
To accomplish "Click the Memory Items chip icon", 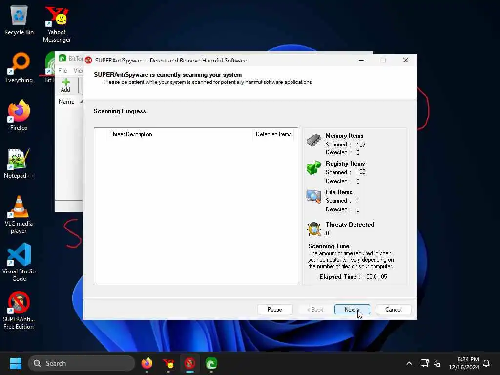I will [314, 140].
